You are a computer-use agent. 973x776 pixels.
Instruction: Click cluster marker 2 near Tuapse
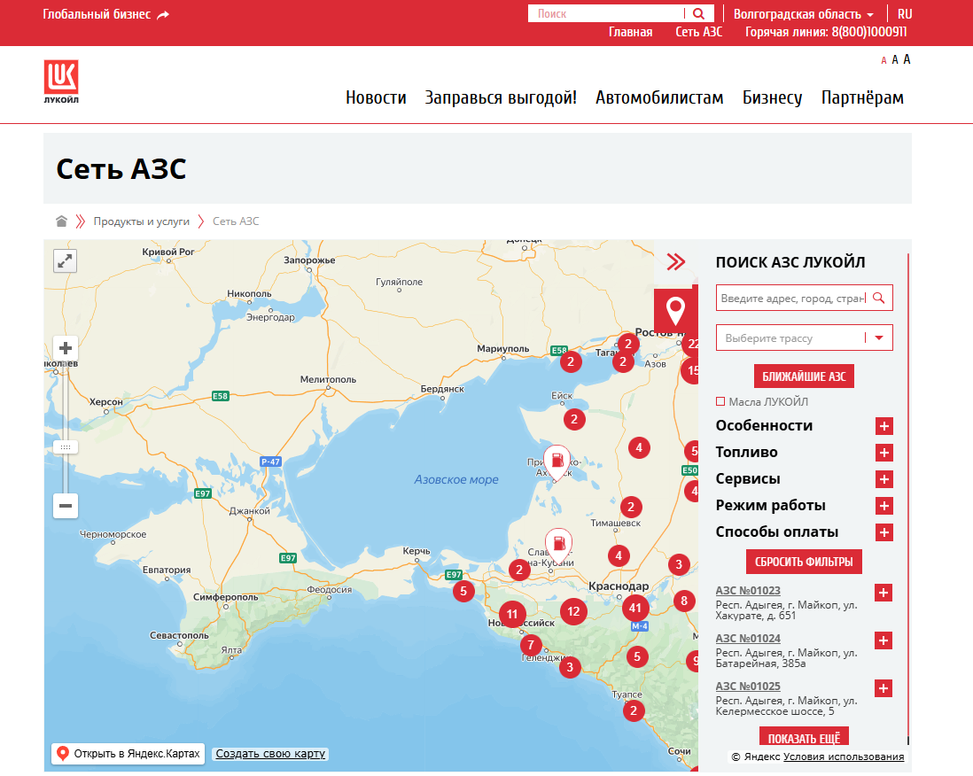pyautogui.click(x=634, y=710)
